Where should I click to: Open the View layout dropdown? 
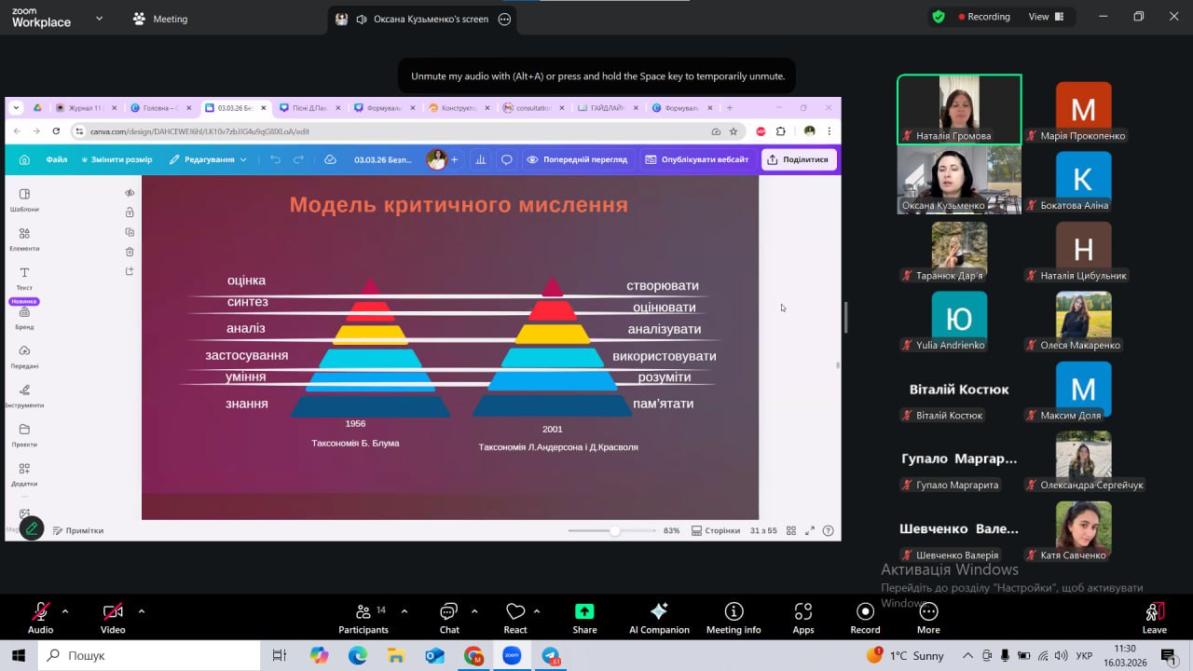1046,17
